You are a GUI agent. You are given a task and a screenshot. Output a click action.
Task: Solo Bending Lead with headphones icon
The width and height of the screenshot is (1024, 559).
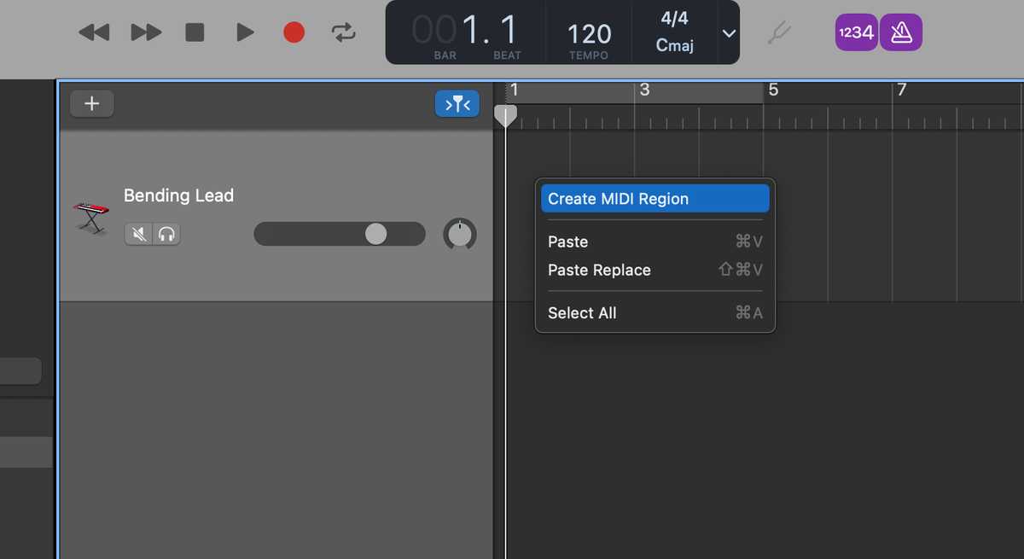click(x=166, y=234)
